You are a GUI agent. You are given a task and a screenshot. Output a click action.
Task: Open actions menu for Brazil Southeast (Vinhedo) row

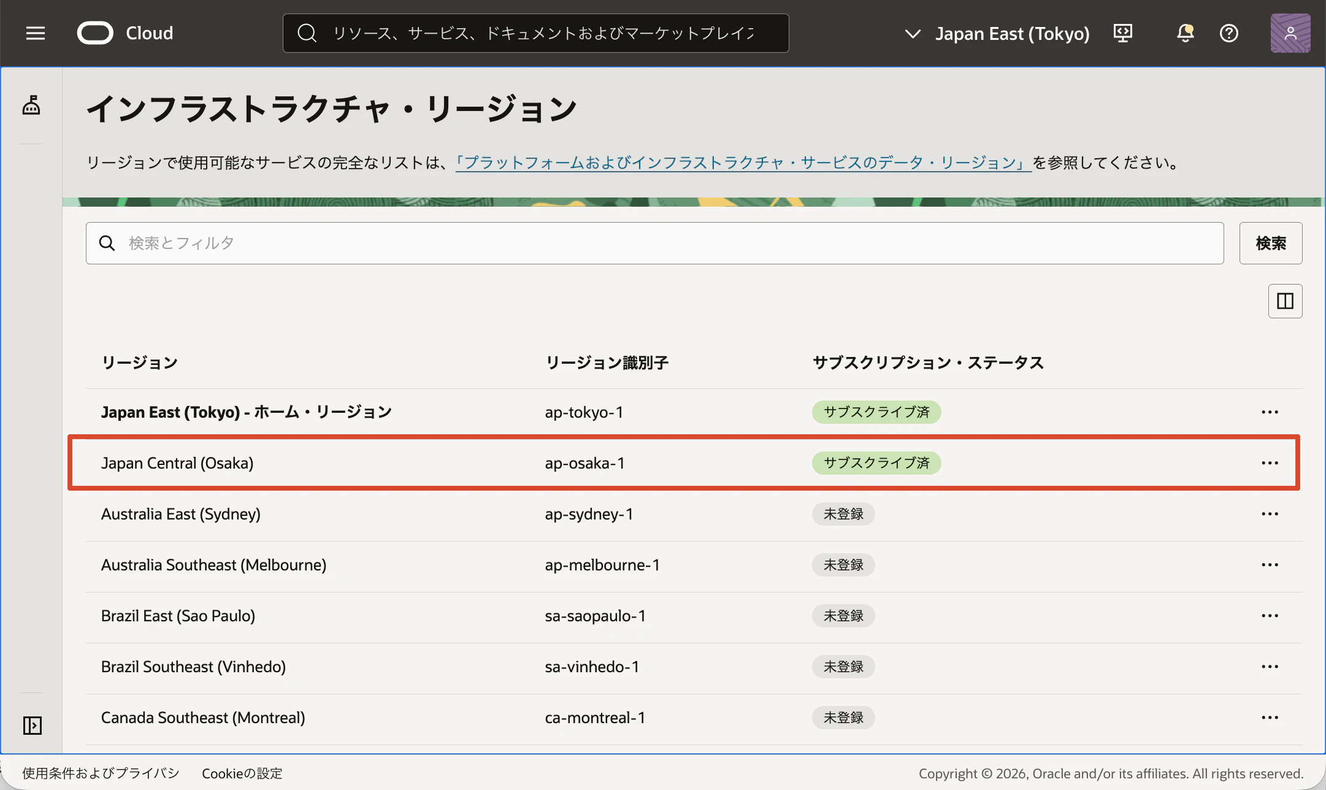coord(1270,667)
